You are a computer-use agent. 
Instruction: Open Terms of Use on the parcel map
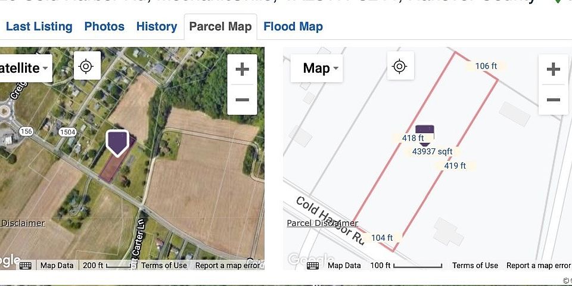pos(475,266)
